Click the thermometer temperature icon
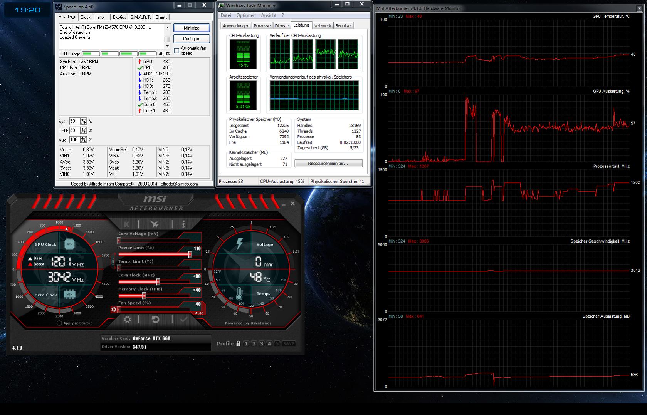647x415 pixels. click(239, 294)
